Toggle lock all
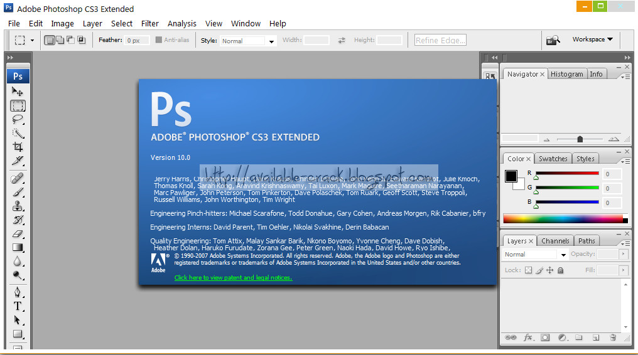 [x=560, y=270]
